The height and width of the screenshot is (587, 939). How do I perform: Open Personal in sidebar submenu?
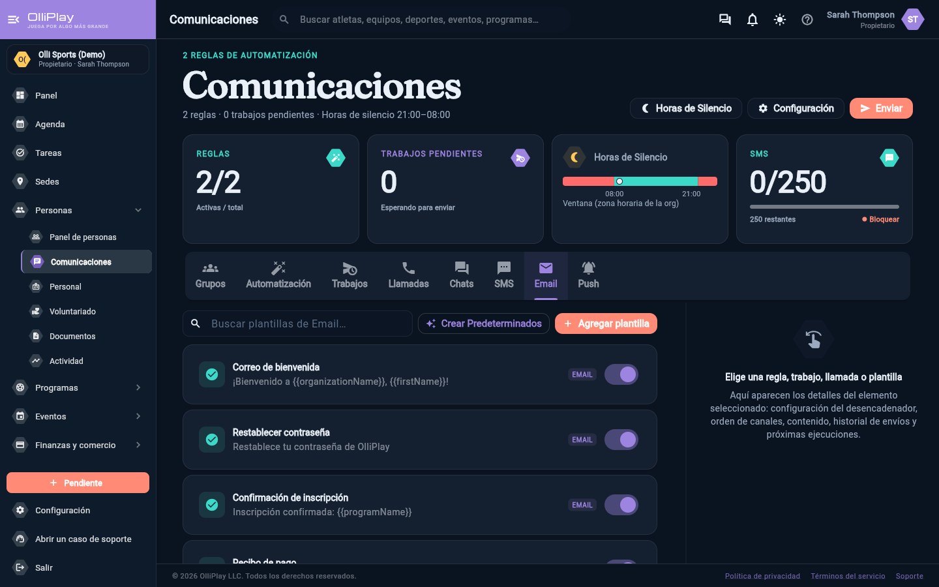pyautogui.click(x=86, y=286)
